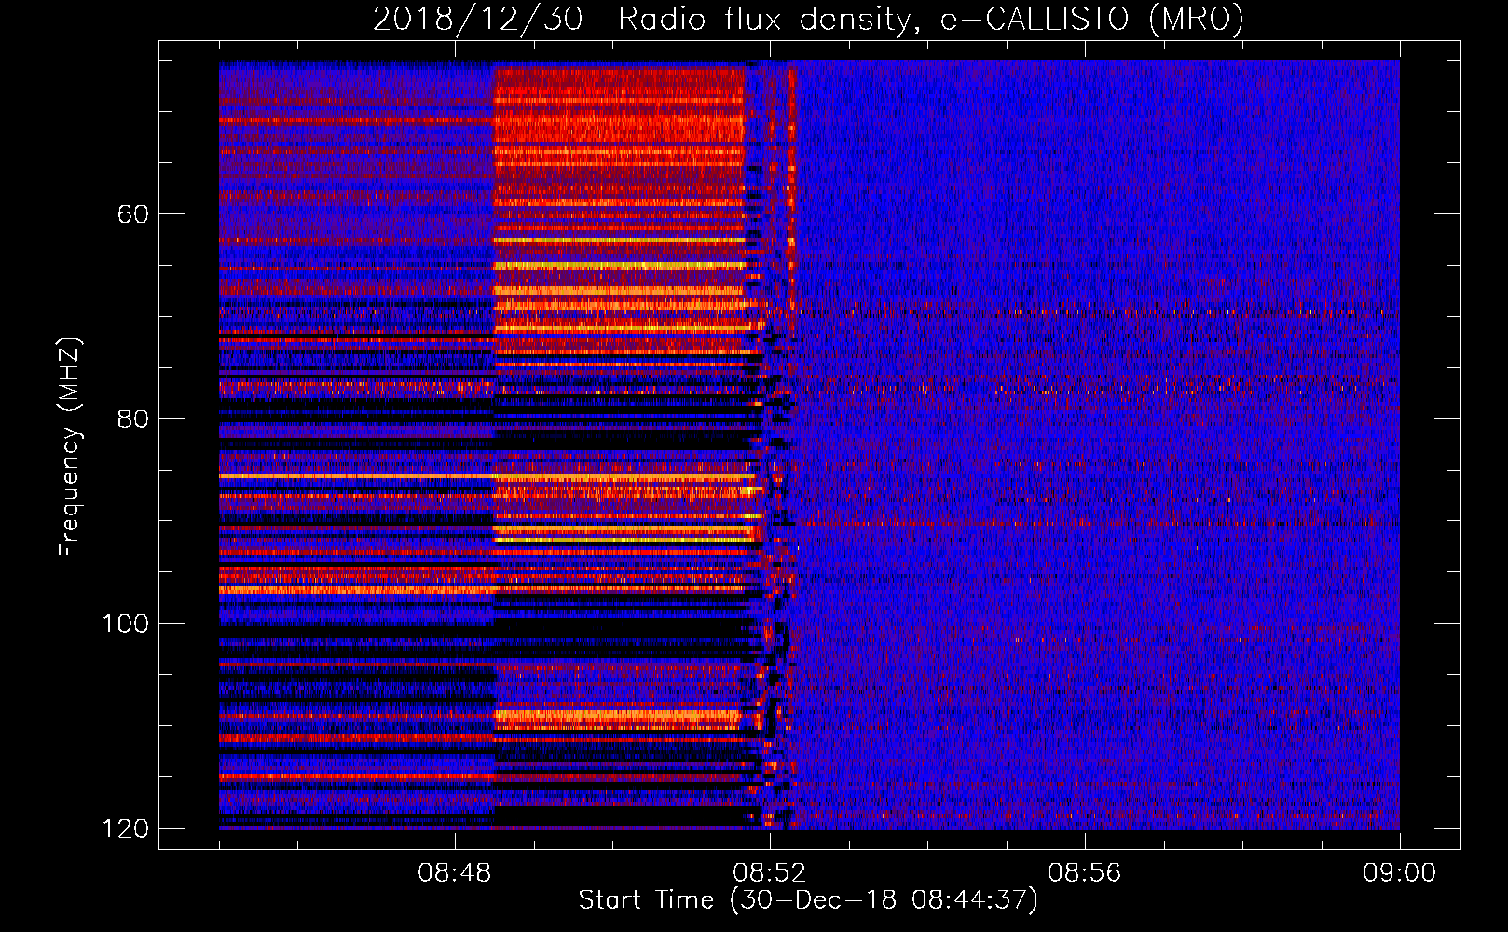Click the 09:00 time tick label
Viewport: 1508px width, 932px height.
pos(1399,873)
